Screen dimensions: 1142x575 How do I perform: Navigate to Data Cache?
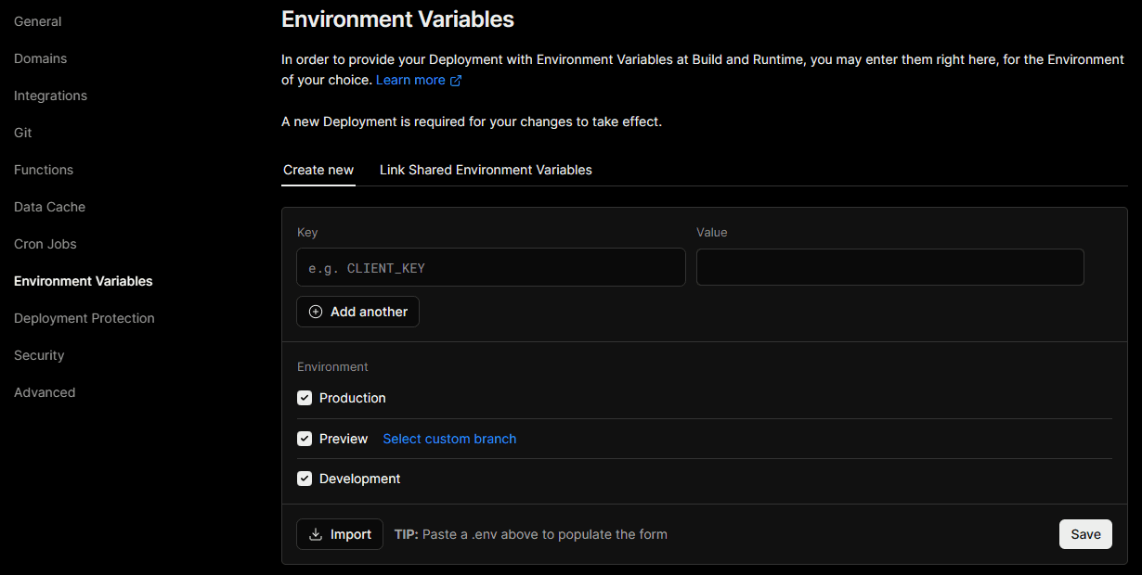(49, 207)
